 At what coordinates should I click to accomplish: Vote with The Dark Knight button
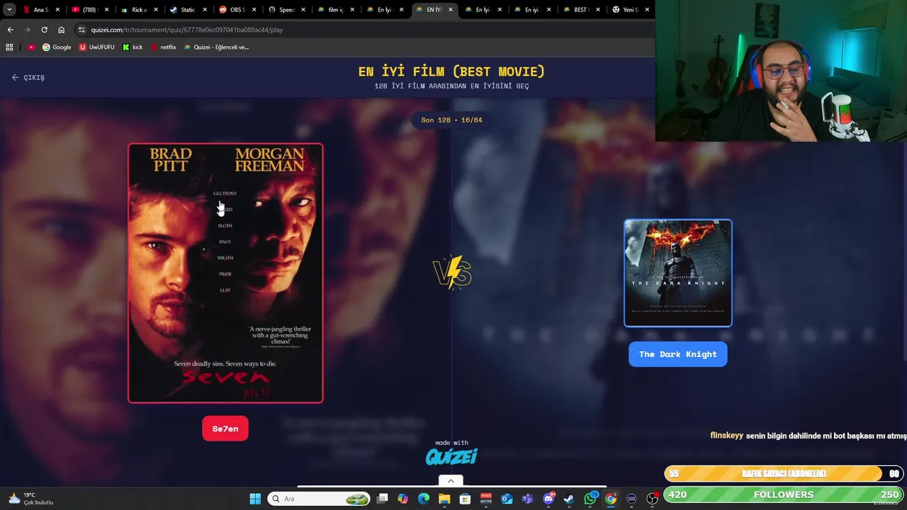[678, 354]
